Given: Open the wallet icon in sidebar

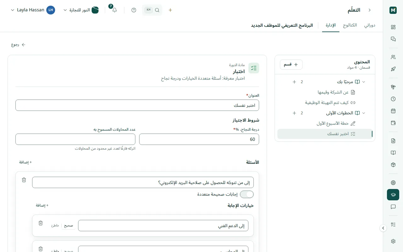Looking at the screenshot, I should [x=393, y=123].
